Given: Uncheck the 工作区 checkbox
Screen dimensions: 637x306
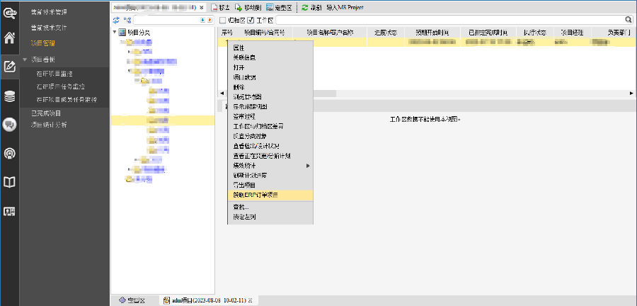Looking at the screenshot, I should coord(251,20).
